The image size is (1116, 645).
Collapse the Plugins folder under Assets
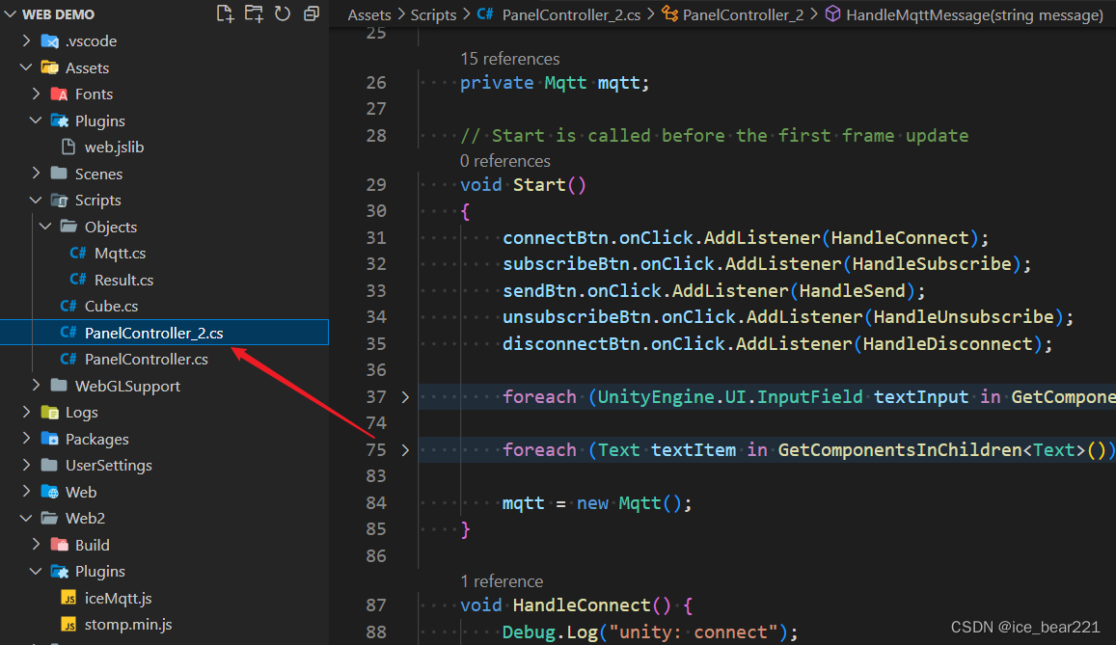37,121
